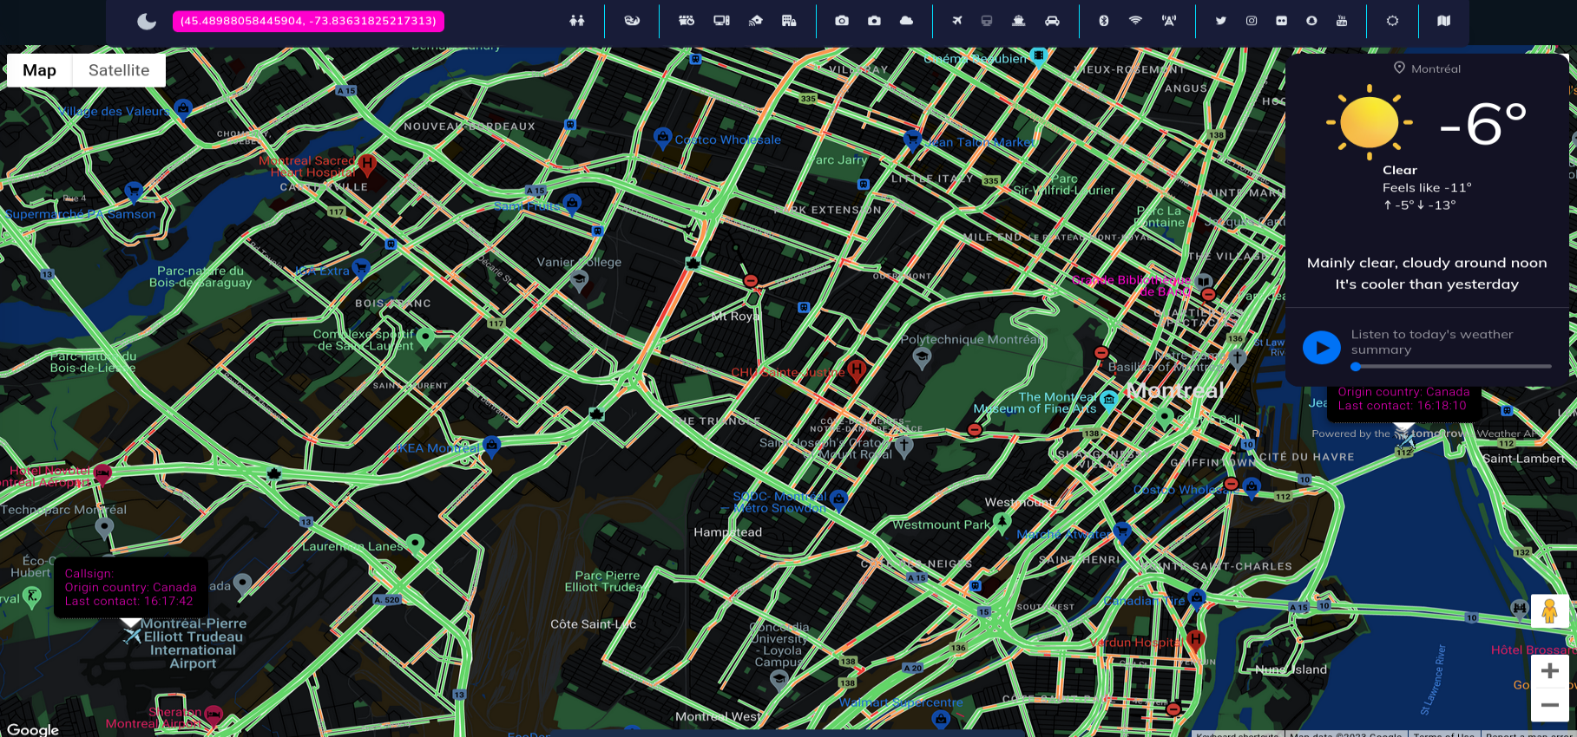Click the folded map icon
The height and width of the screenshot is (737, 1577).
click(1444, 21)
